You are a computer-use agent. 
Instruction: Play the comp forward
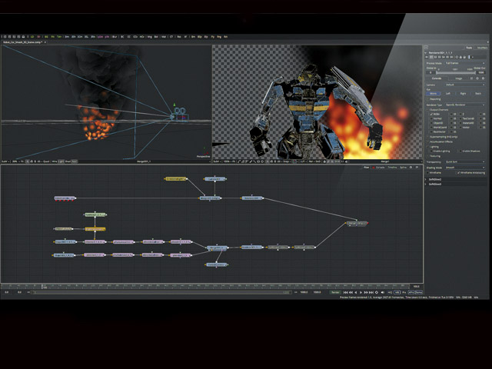pos(361,292)
